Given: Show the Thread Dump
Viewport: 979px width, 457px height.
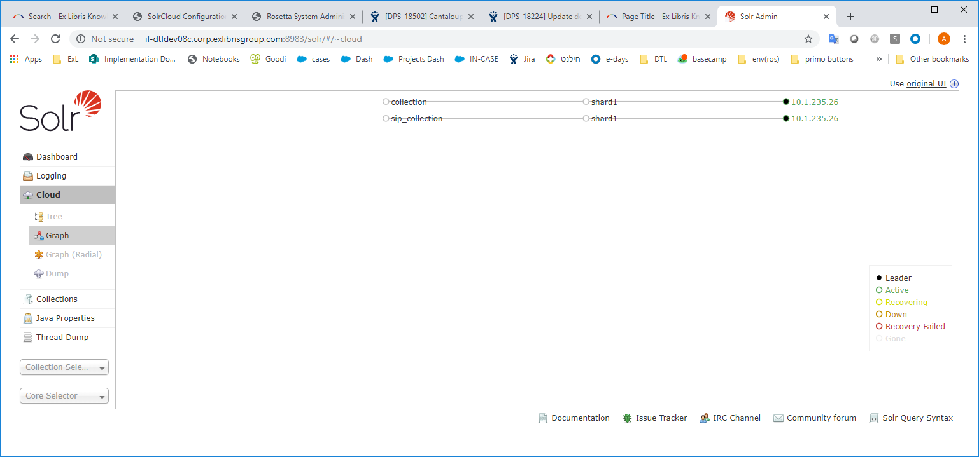Looking at the screenshot, I should (62, 338).
